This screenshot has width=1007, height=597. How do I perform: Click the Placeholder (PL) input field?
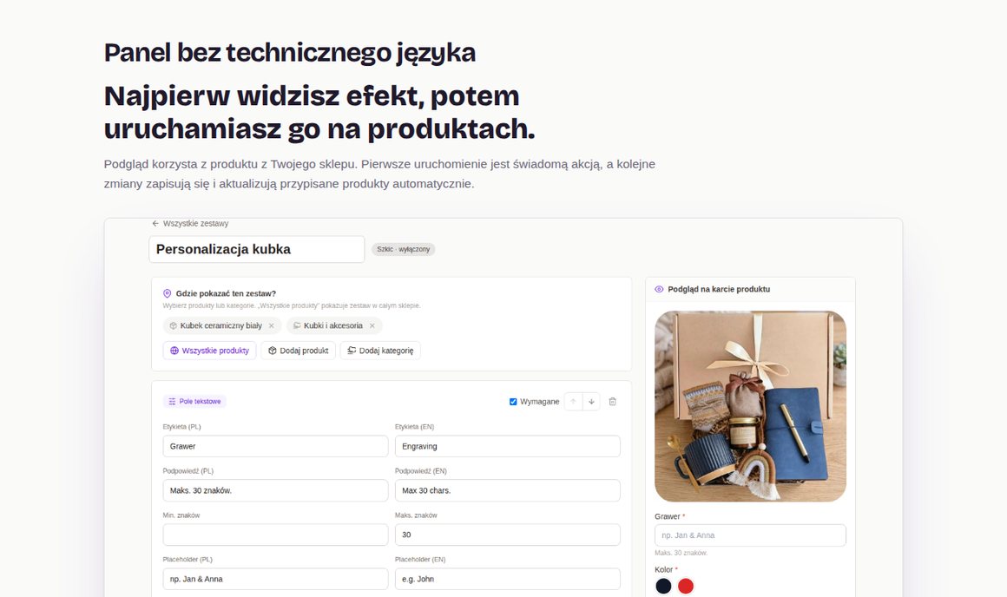coord(275,579)
